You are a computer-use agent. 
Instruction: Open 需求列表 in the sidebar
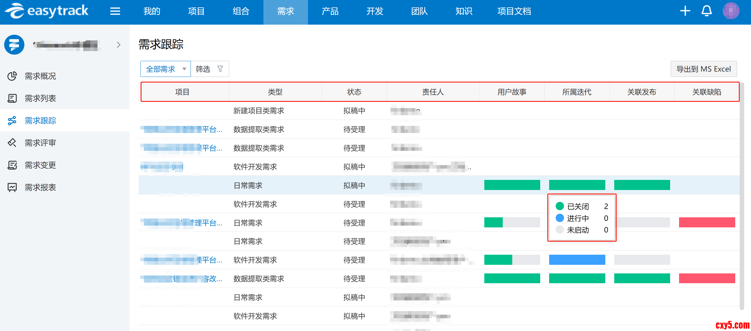point(40,98)
